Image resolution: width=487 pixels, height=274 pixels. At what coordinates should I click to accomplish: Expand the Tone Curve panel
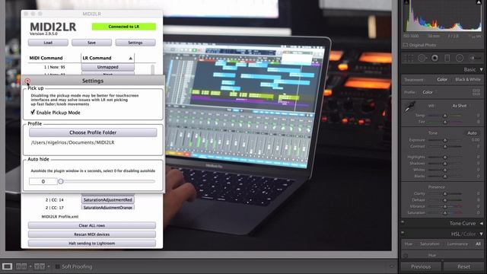coord(481,223)
